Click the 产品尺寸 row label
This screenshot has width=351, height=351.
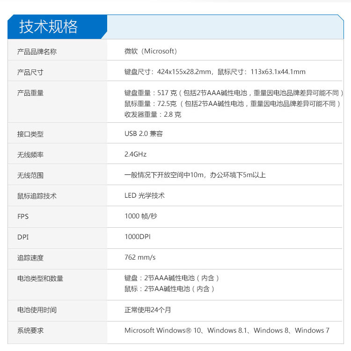30,72
